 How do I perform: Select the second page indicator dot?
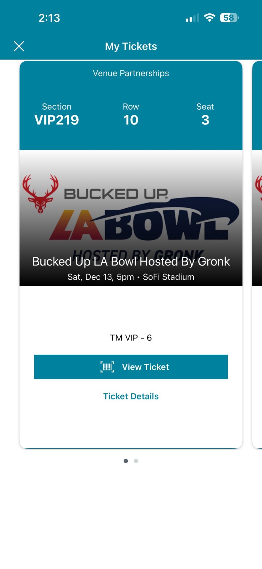pos(136,461)
